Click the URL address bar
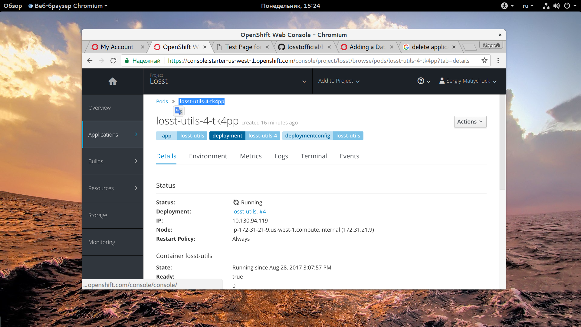The height and width of the screenshot is (327, 581). [318, 61]
